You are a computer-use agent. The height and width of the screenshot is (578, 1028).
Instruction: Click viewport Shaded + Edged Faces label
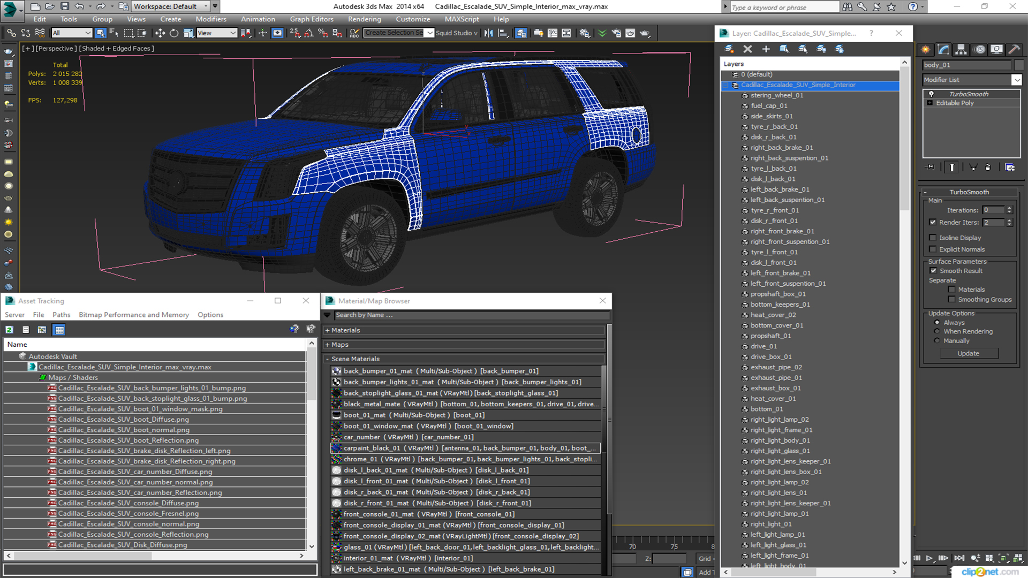[x=117, y=48]
